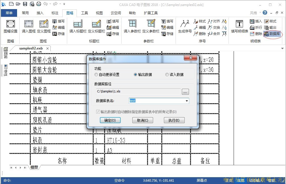The height and width of the screenshot is (184, 286).
Task: Click 调入标题栏 load title block tool
Action: (x=78, y=27)
